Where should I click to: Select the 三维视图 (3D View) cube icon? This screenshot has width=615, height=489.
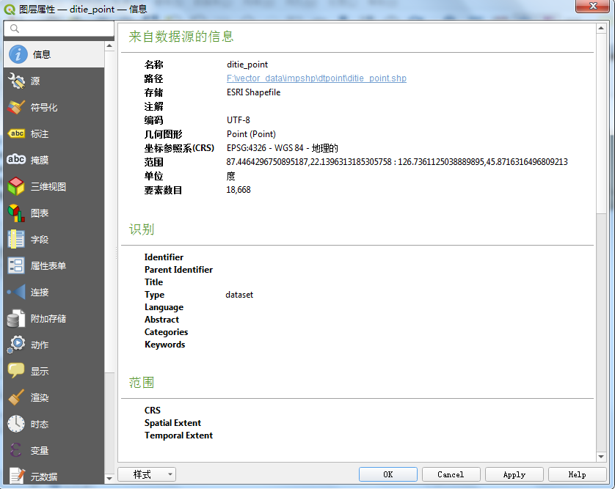point(16,186)
